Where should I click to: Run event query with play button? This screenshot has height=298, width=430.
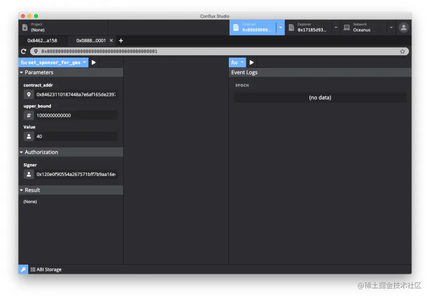click(x=252, y=62)
